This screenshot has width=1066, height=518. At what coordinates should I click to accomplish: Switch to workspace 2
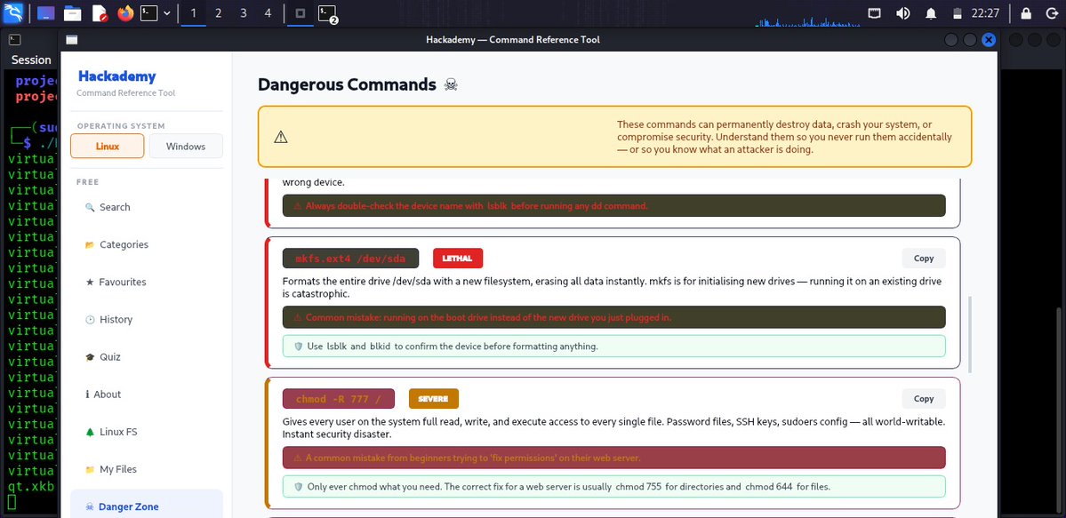217,12
